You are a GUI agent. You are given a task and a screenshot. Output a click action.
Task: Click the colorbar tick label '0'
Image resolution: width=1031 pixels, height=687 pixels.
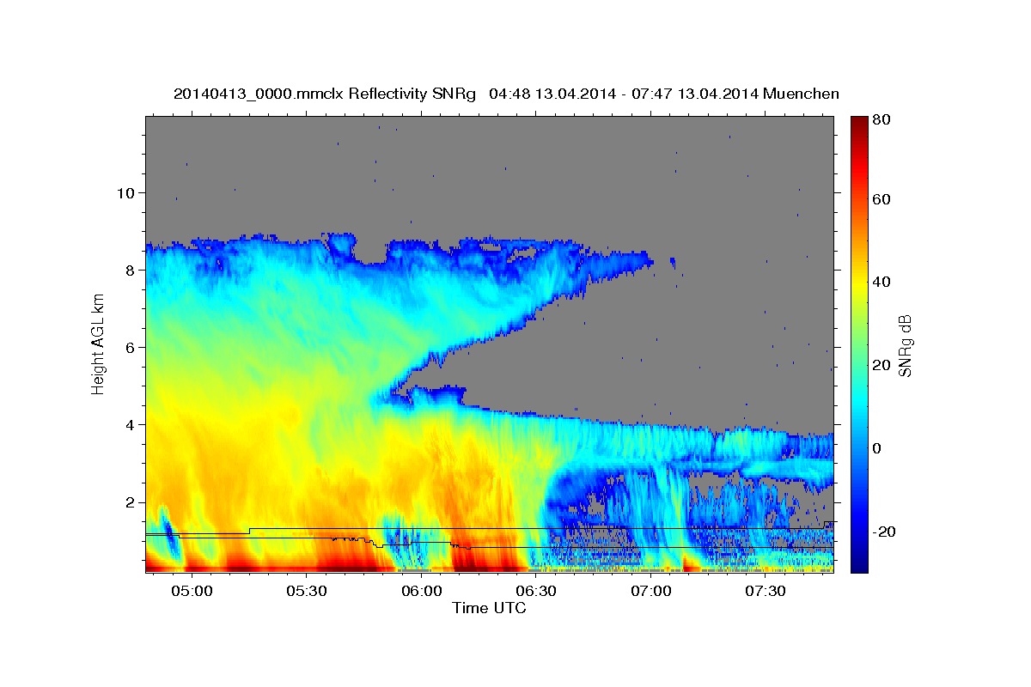876,448
